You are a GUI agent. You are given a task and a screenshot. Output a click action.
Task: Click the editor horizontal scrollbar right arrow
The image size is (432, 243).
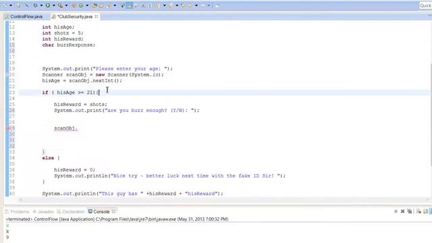point(427,200)
